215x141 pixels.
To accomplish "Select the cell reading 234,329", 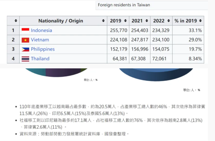I will point(161,30).
